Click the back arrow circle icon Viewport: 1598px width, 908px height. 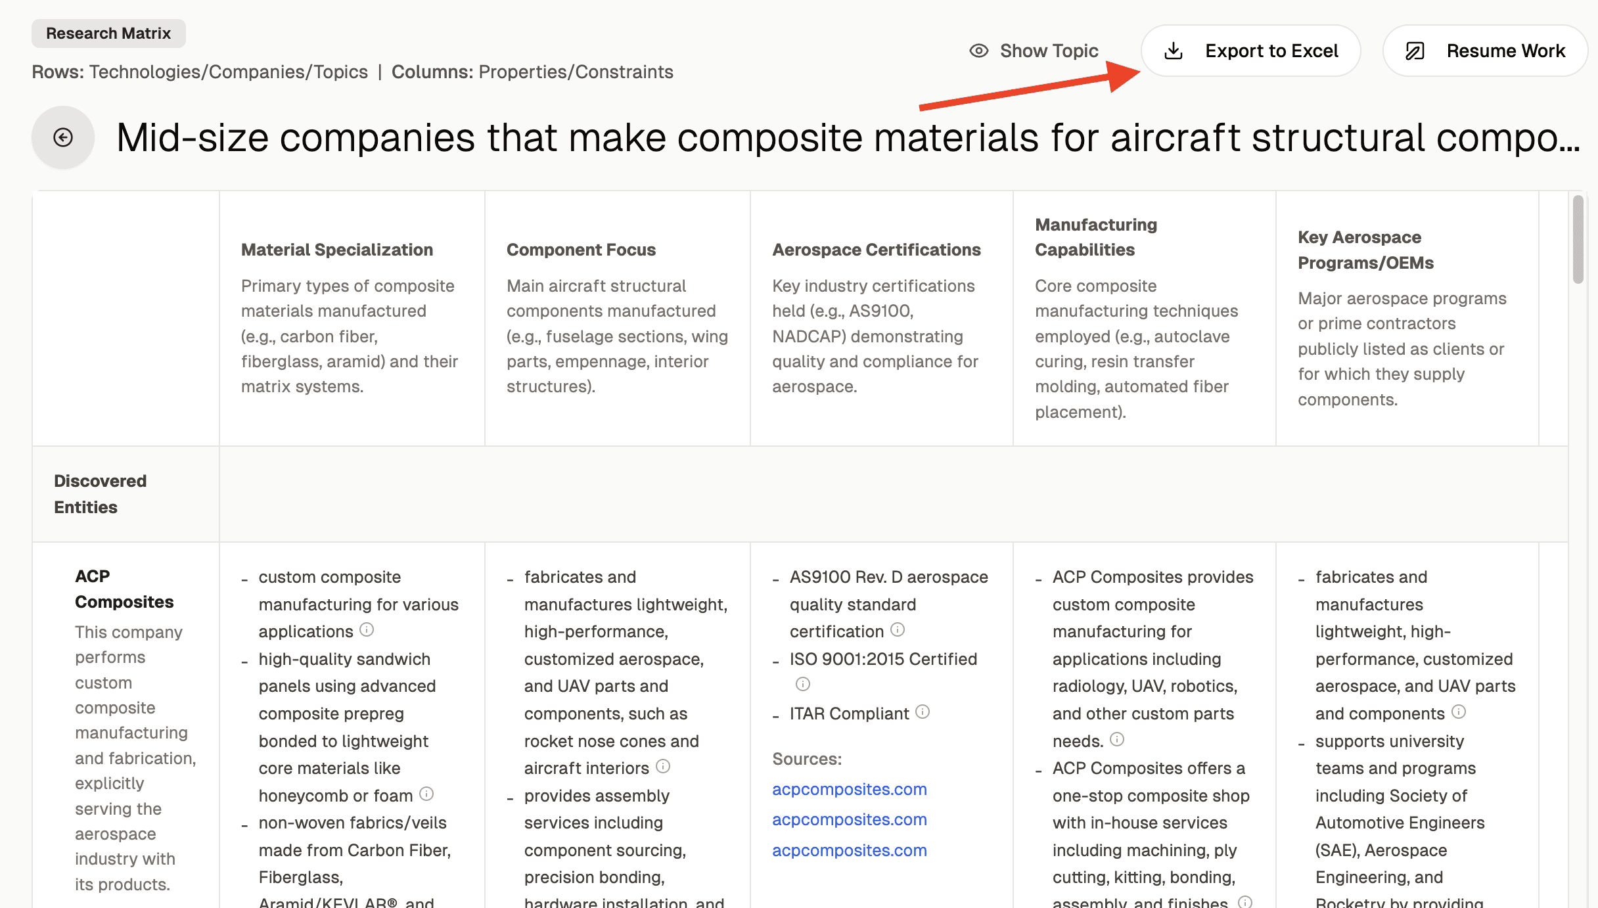[63, 137]
